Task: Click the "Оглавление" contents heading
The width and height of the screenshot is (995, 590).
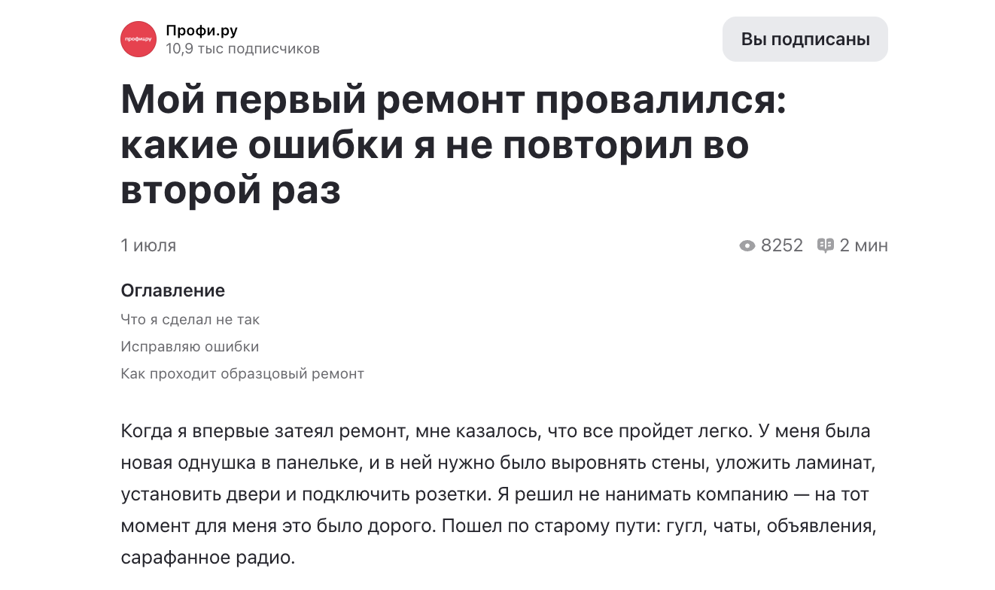Action: click(173, 290)
